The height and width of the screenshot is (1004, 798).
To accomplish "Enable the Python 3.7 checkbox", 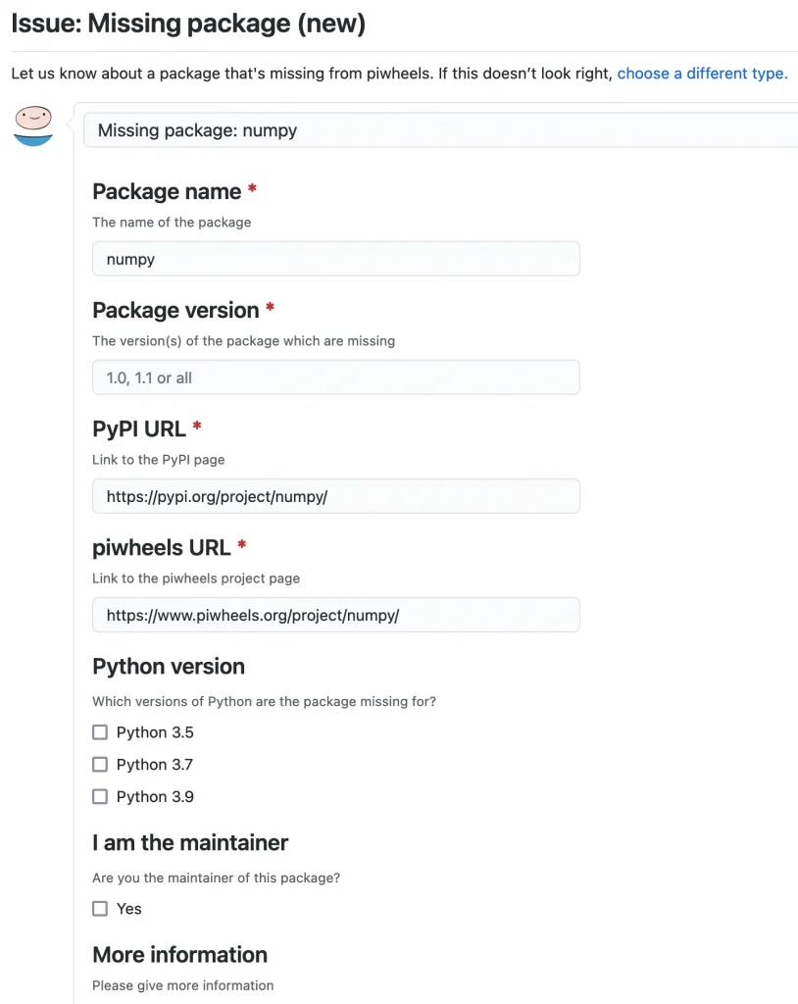I will (x=100, y=764).
